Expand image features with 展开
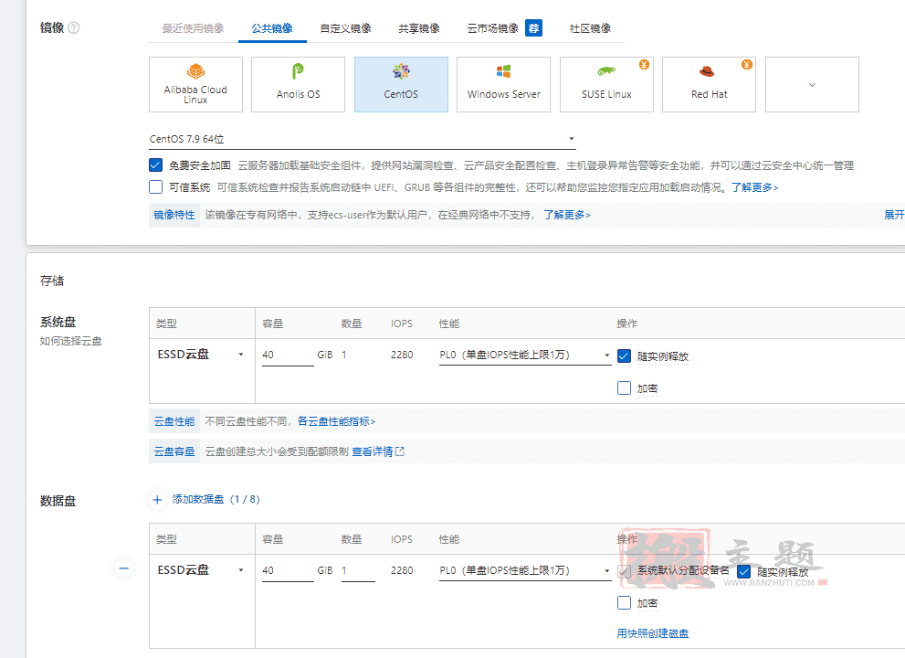905x658 pixels. [894, 215]
